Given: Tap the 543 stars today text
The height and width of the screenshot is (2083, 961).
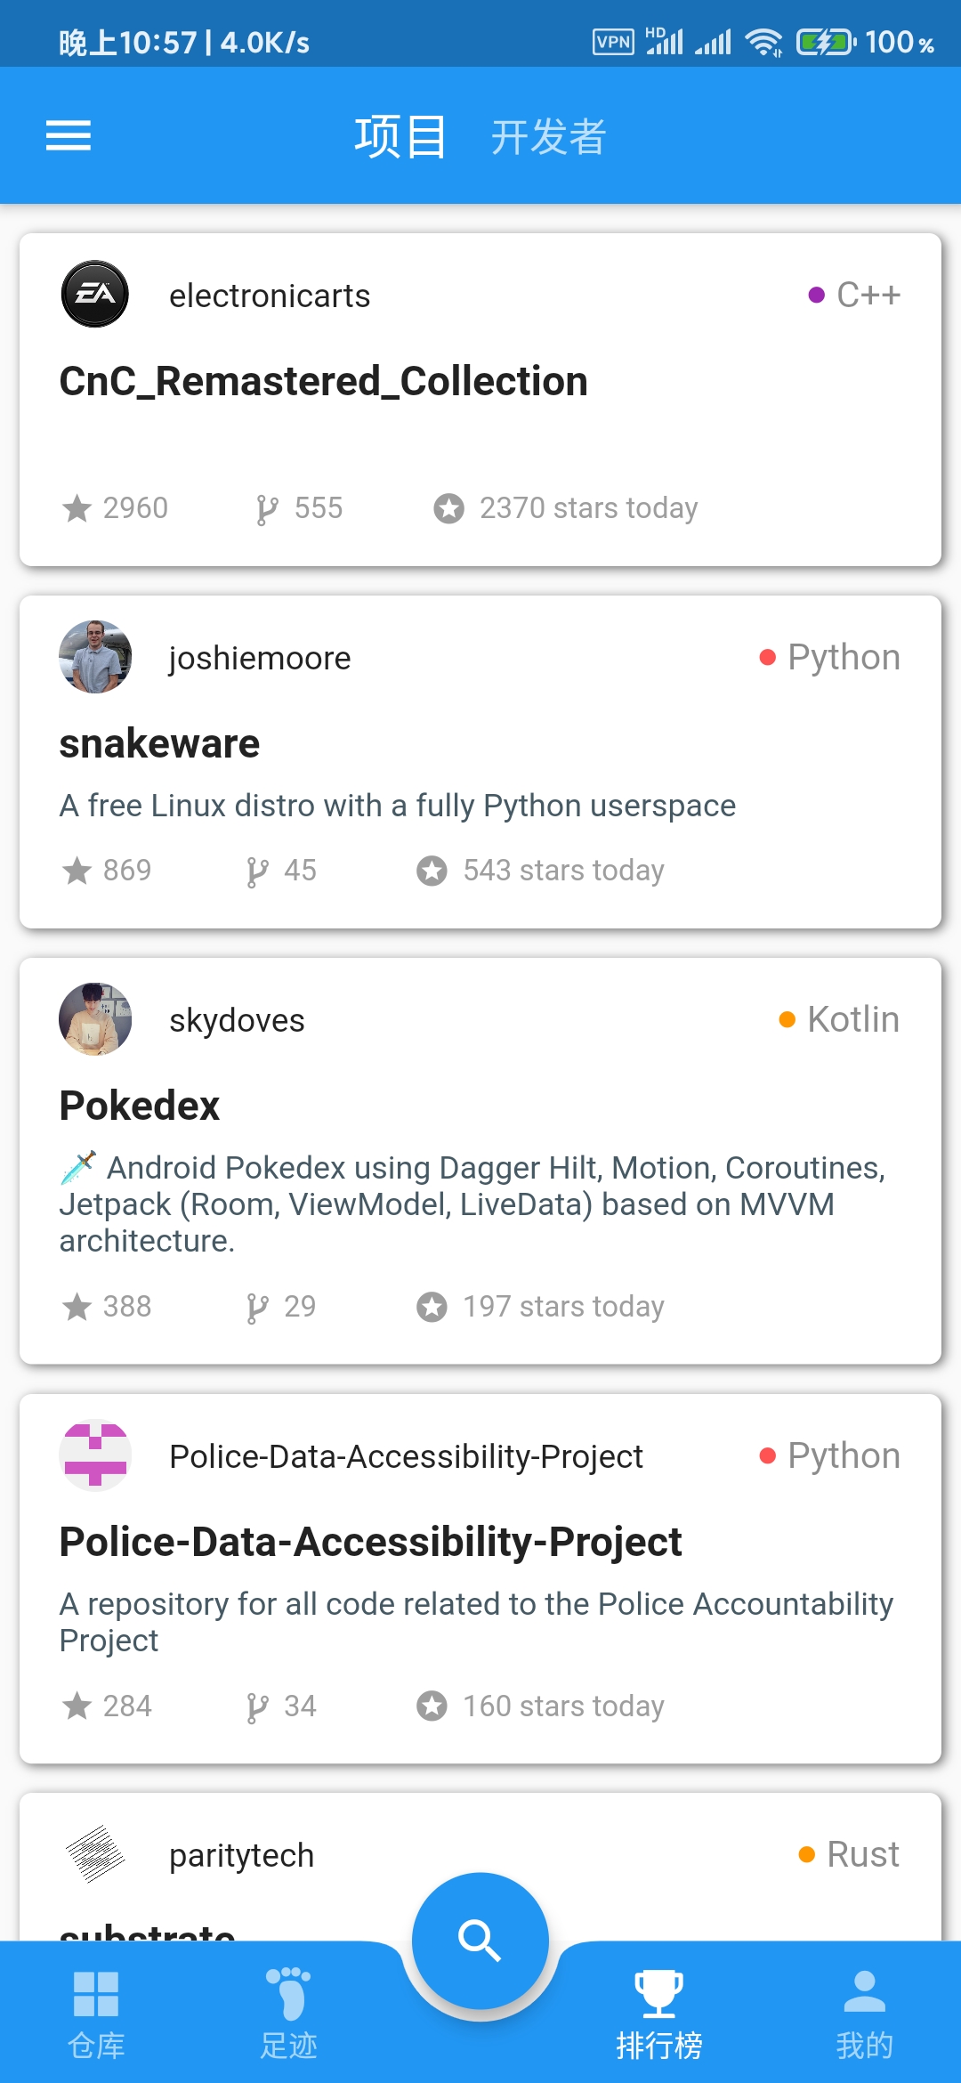Looking at the screenshot, I should tap(563, 871).
